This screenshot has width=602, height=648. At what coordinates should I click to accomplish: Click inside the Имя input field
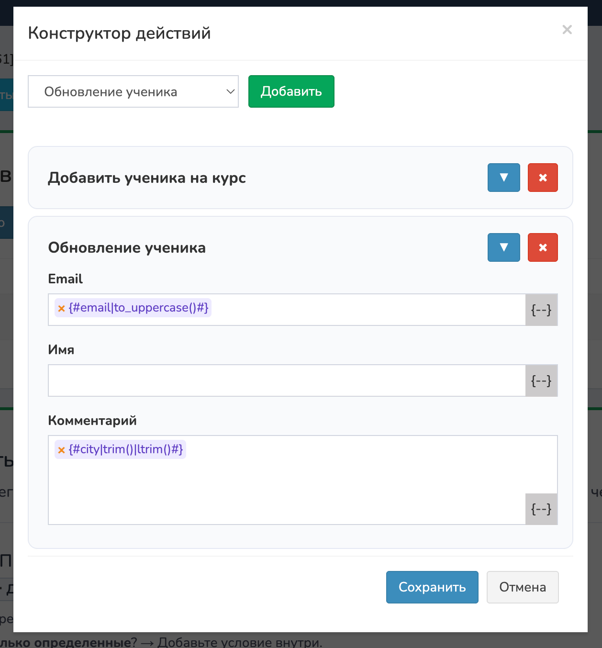(286, 380)
